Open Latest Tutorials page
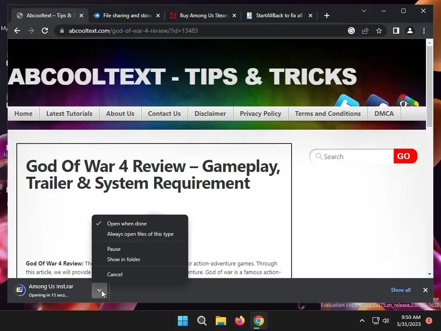The width and height of the screenshot is (441, 331). 69,114
